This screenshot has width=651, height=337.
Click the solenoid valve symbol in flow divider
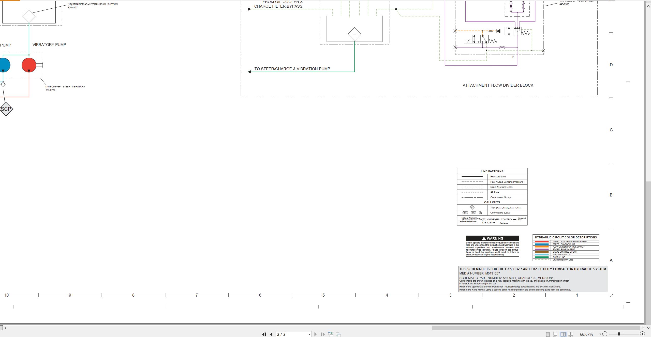point(480,39)
